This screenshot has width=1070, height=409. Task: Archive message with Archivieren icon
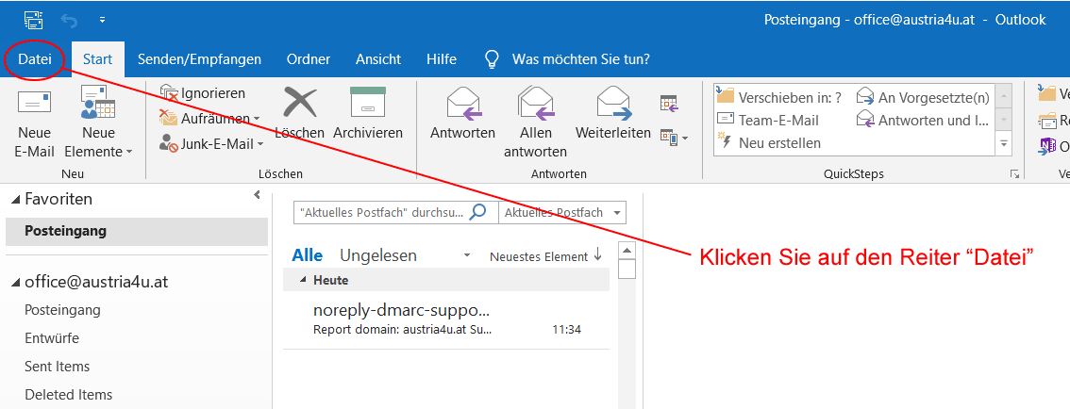(x=367, y=103)
